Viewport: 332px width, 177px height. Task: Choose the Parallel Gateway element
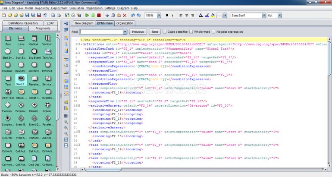click(x=34, y=107)
